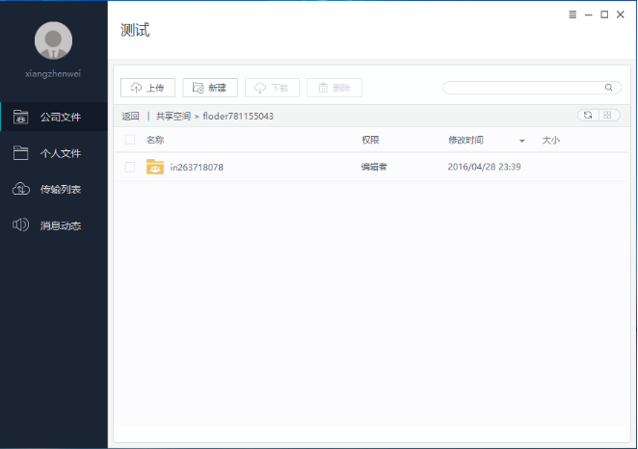Open 个人文件 in the sidebar

tap(60, 153)
